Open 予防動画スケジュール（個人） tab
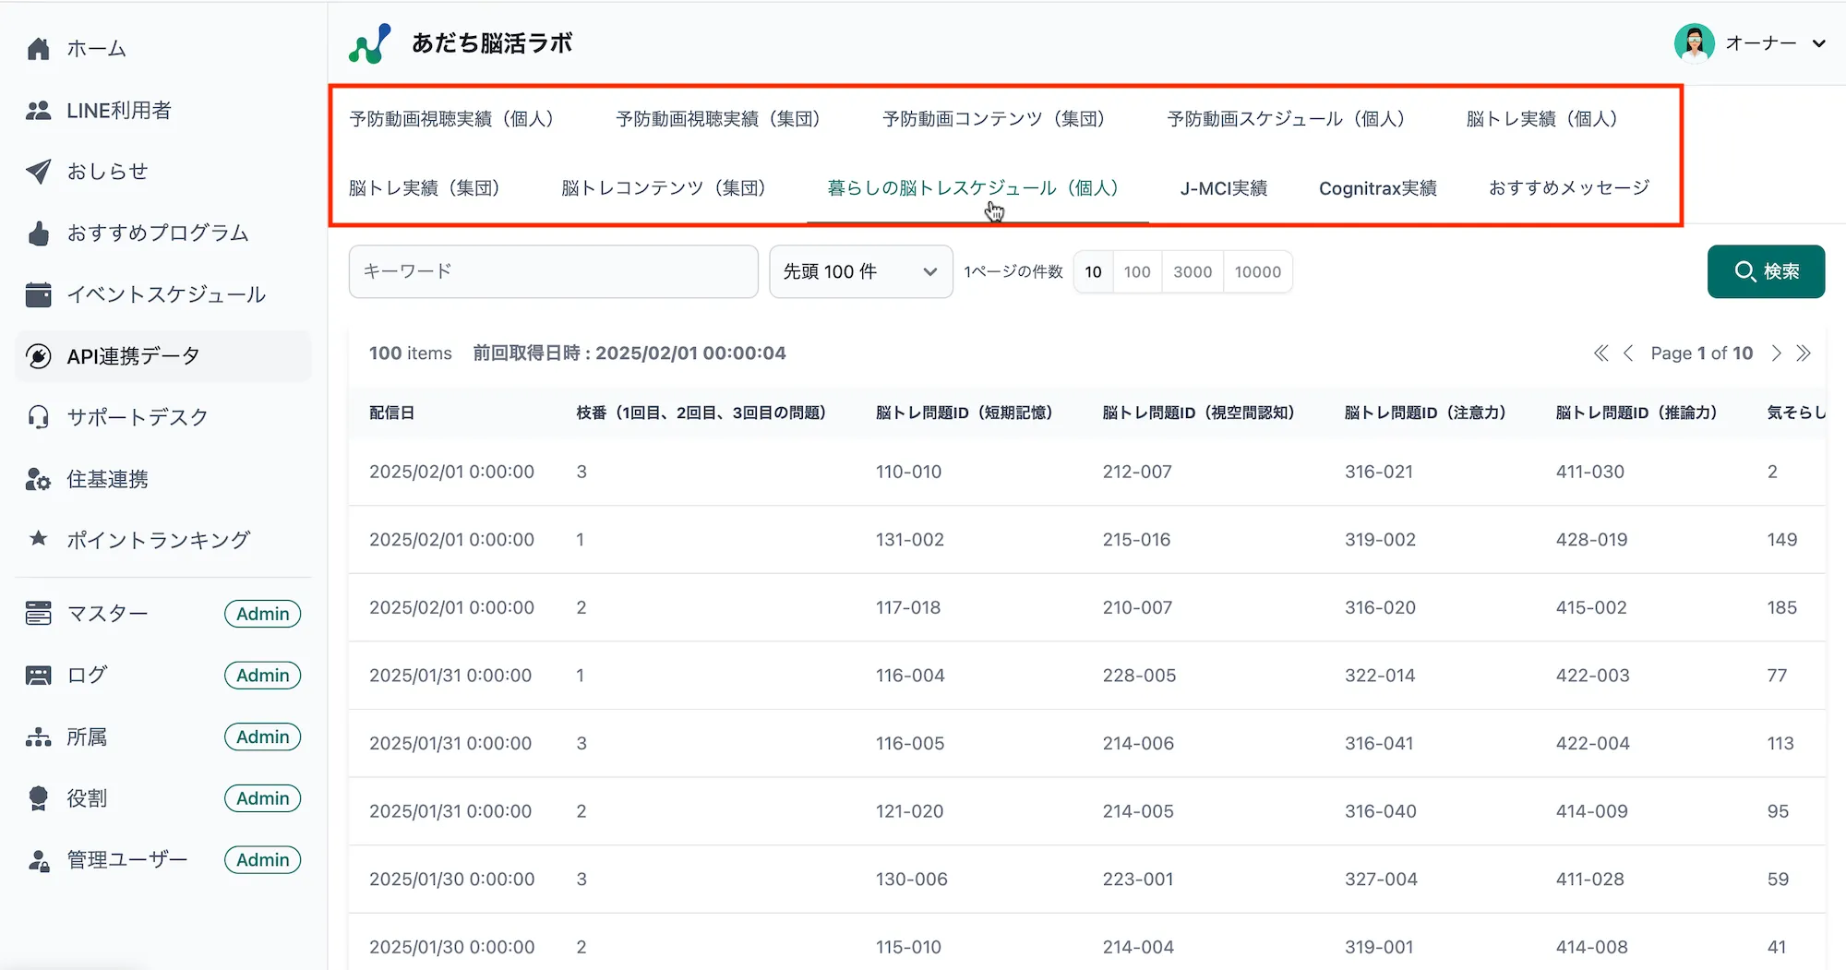 1286,118
